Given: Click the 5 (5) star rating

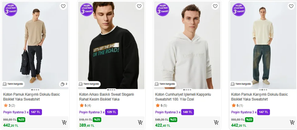Looking at the screenshot, I should click(161, 105).
